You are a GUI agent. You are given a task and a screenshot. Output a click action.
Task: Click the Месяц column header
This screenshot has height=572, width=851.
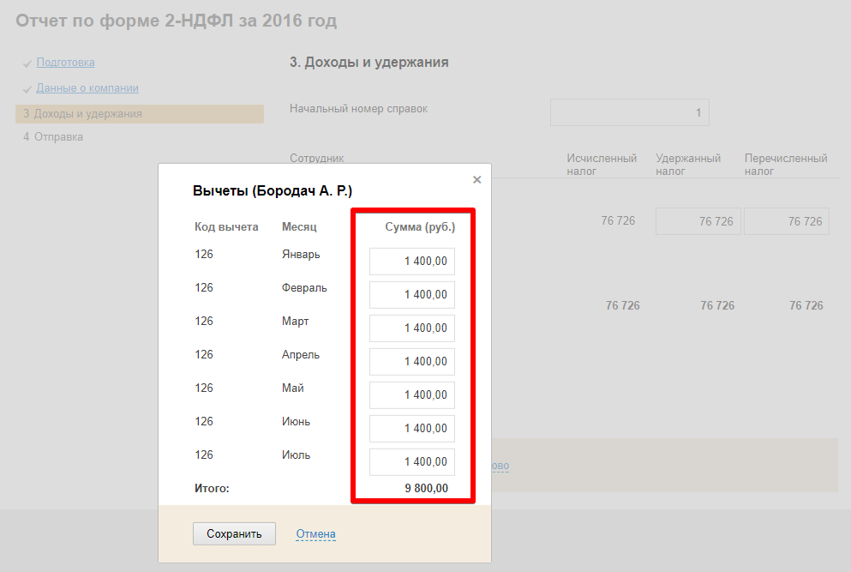click(x=299, y=227)
